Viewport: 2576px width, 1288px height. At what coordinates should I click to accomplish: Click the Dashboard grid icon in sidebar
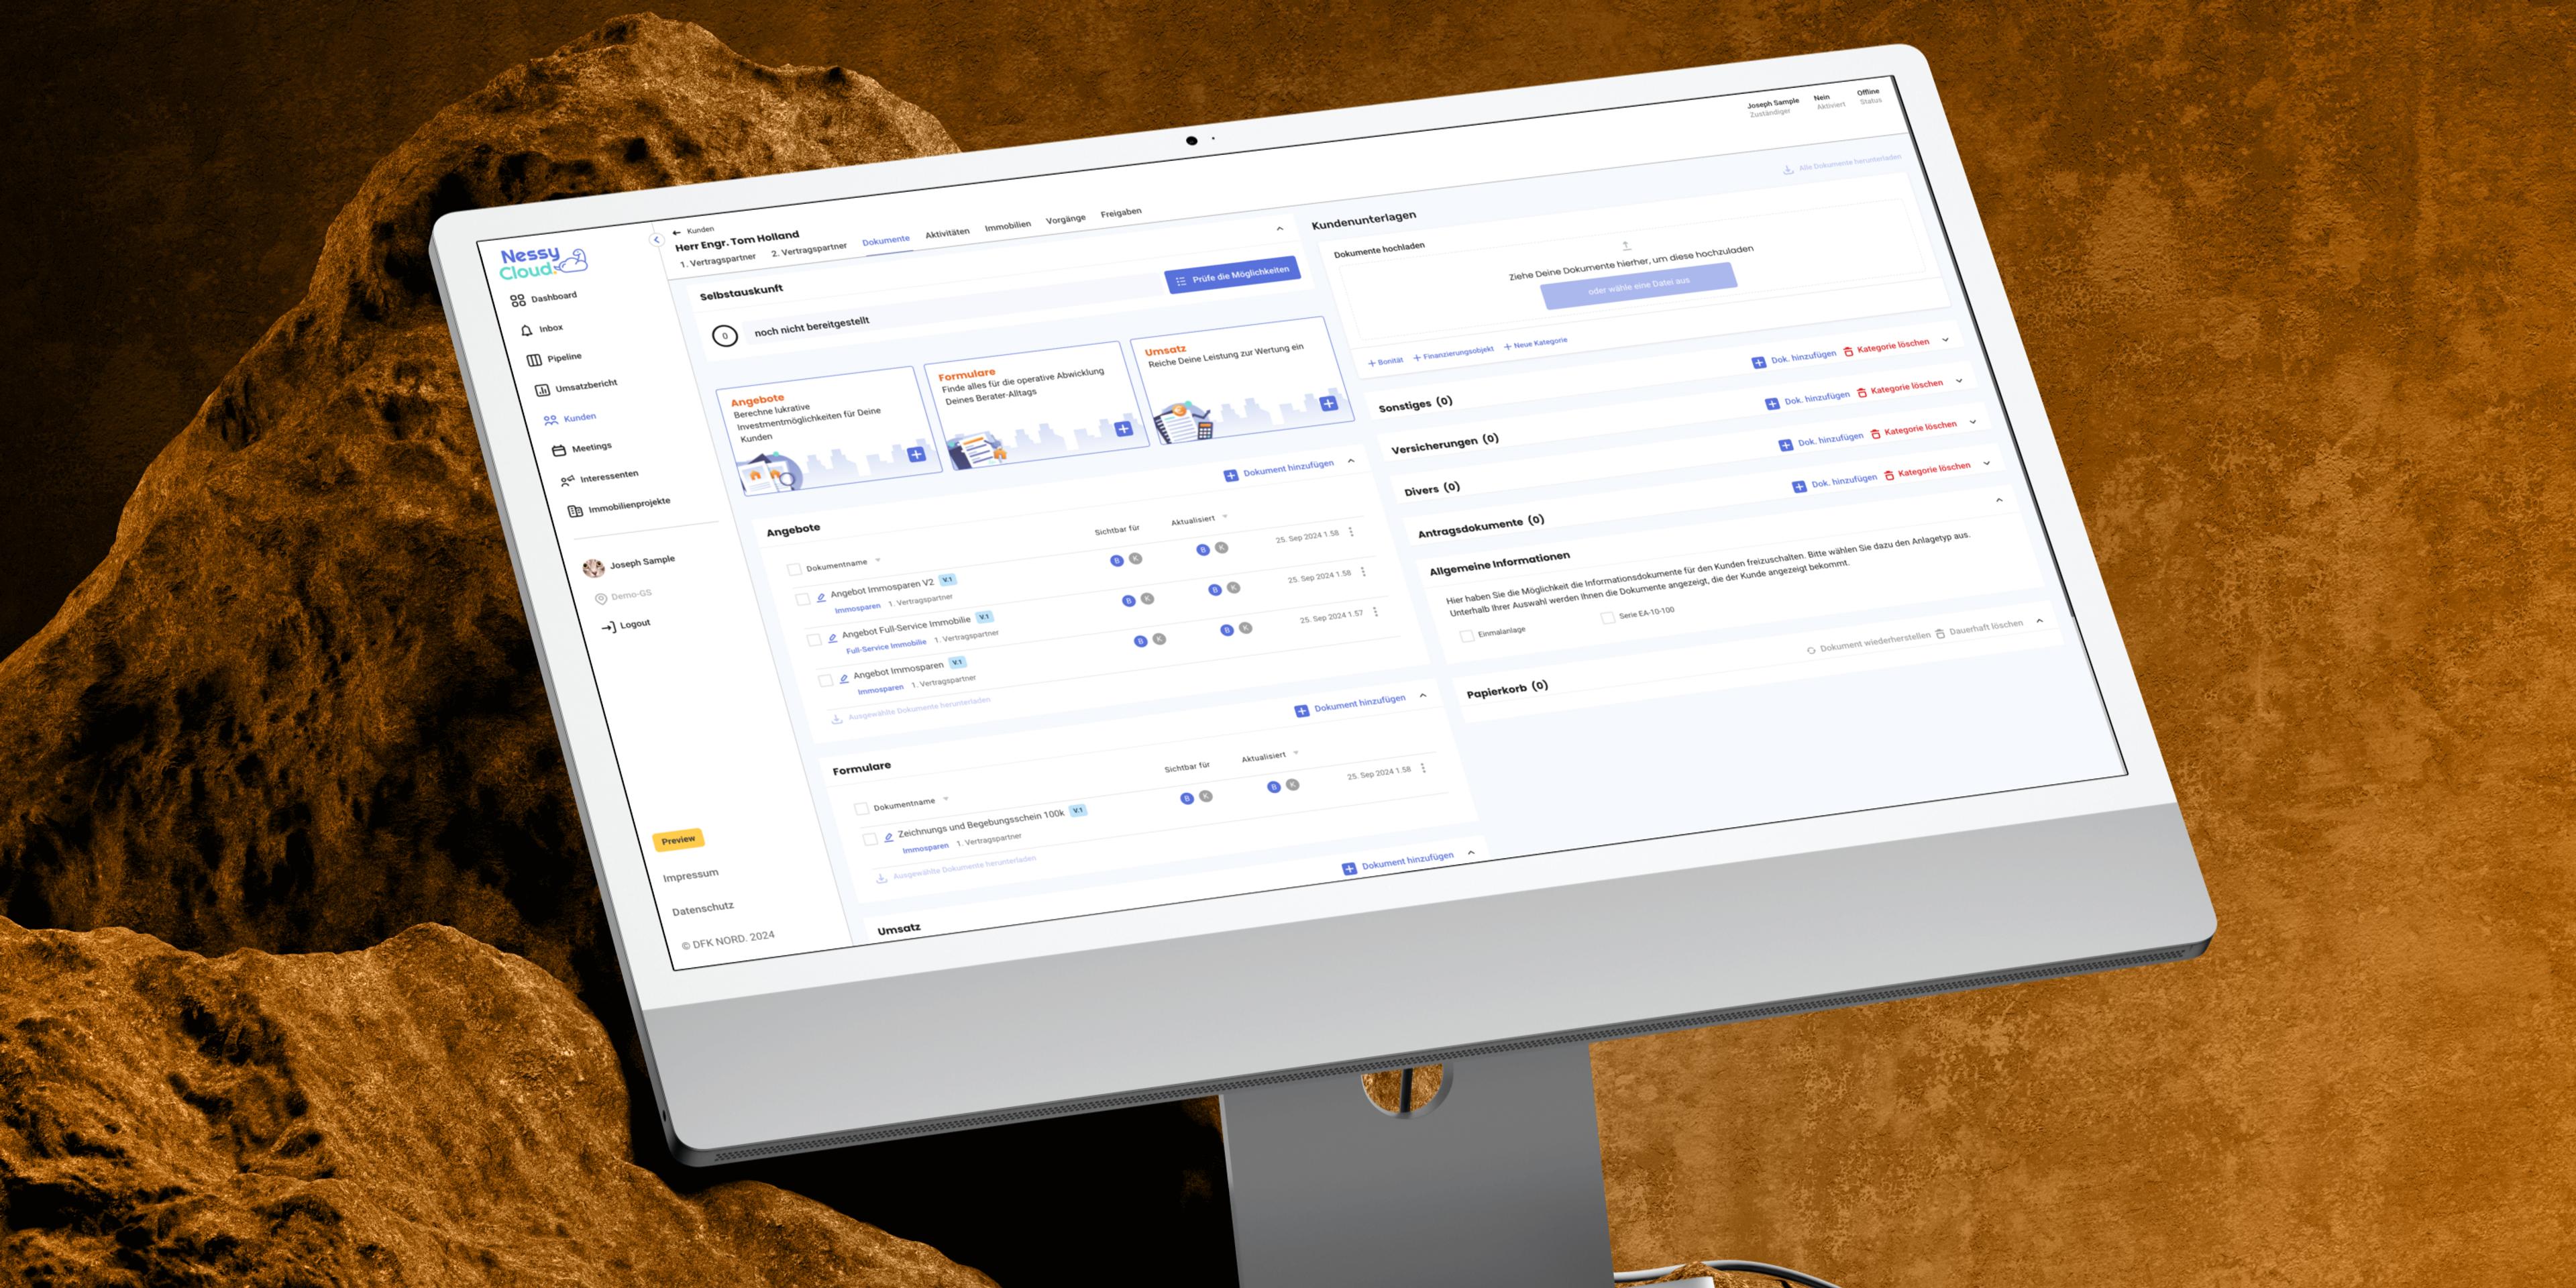pyautogui.click(x=517, y=300)
